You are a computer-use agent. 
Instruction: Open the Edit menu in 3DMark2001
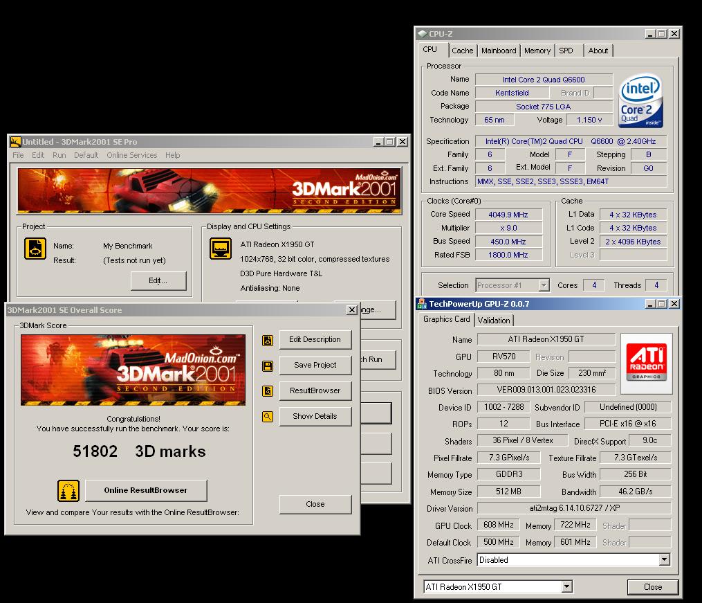(38, 155)
